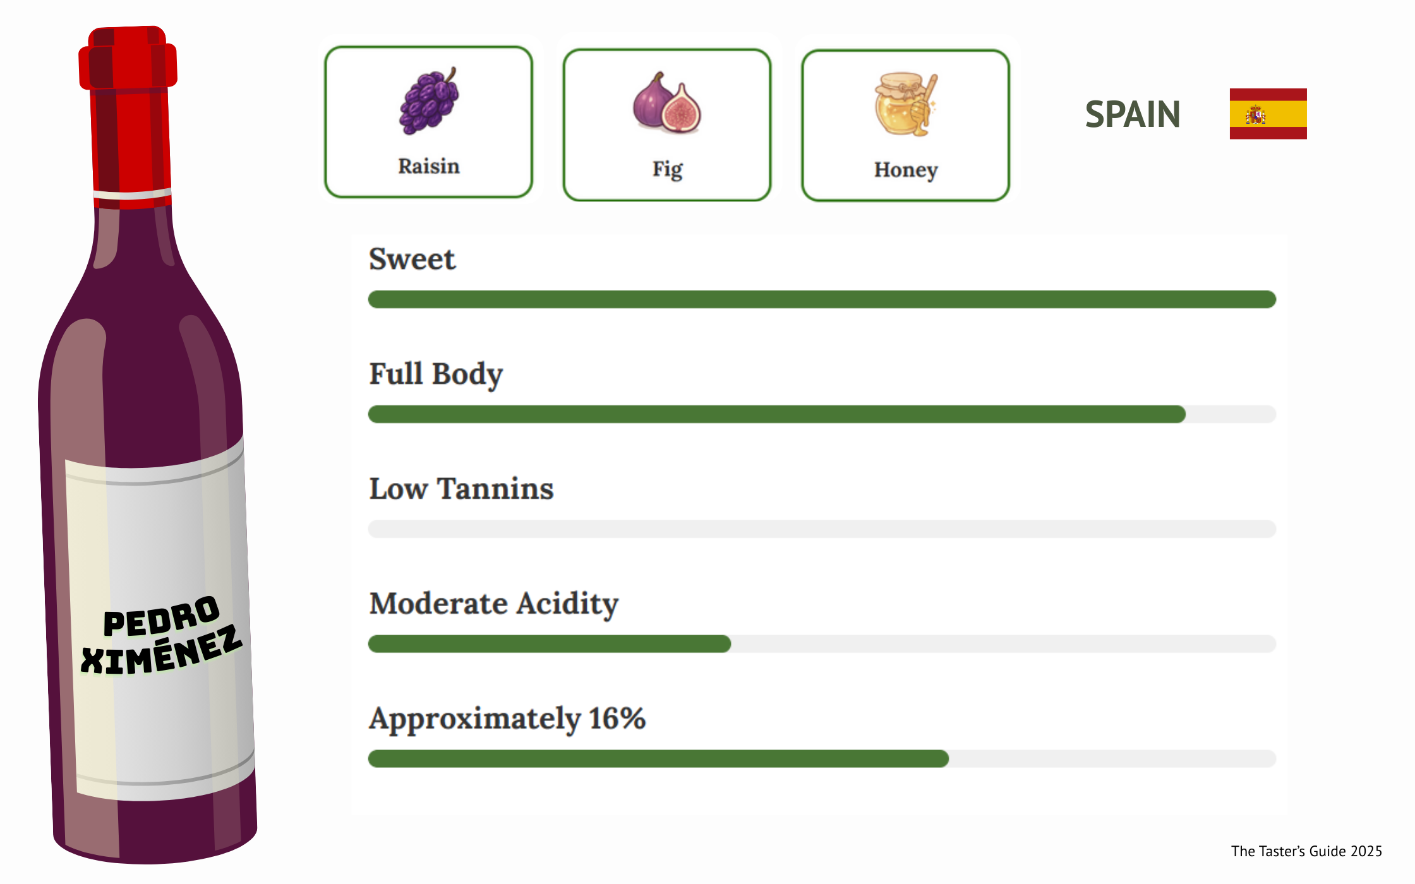Click the Full Body heading
The width and height of the screenshot is (1415, 884).
[436, 374]
